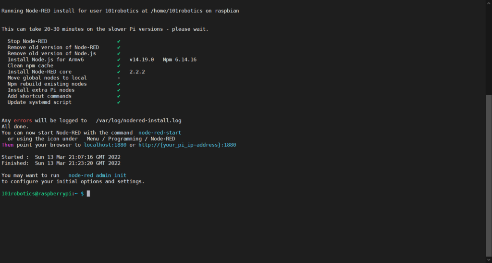Click the checkmark beside Clean npm cache

pyautogui.click(x=119, y=66)
